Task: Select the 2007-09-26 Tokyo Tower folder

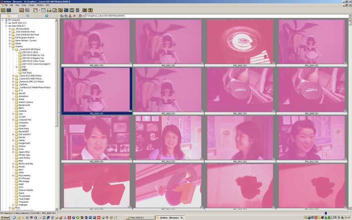Action: [33, 61]
